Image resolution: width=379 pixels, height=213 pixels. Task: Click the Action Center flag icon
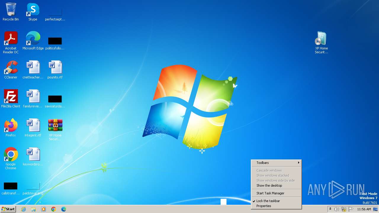pos(351,209)
